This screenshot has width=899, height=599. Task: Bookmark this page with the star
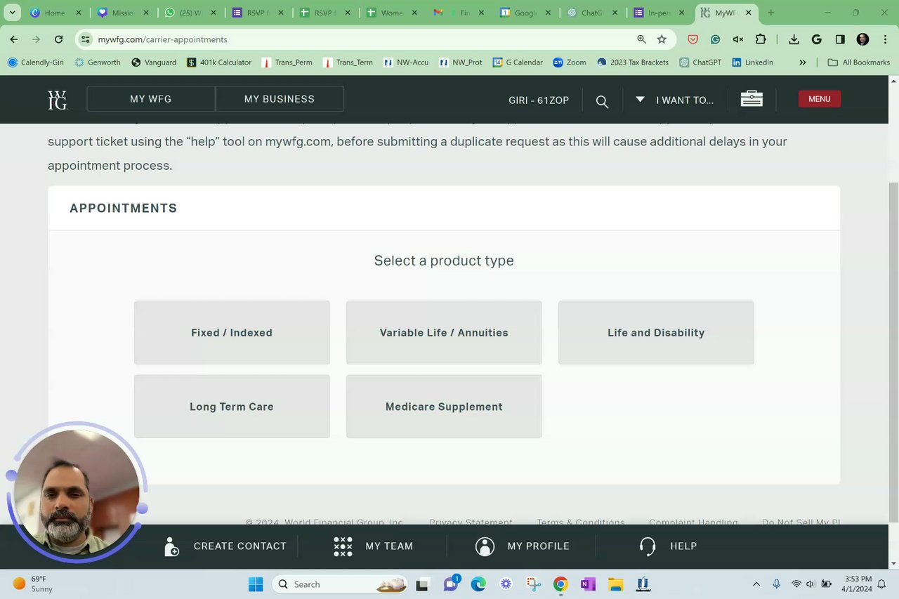tap(662, 39)
